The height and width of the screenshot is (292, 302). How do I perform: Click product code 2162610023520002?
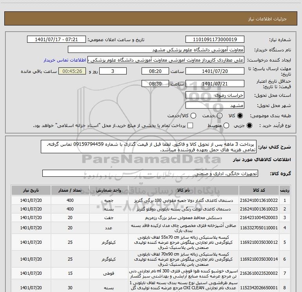tap(259, 273)
